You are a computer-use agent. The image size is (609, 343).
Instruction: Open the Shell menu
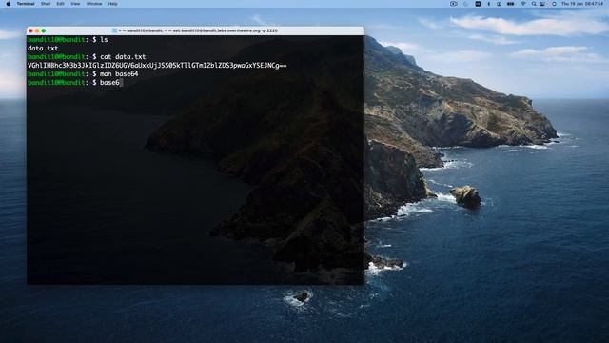46,4
